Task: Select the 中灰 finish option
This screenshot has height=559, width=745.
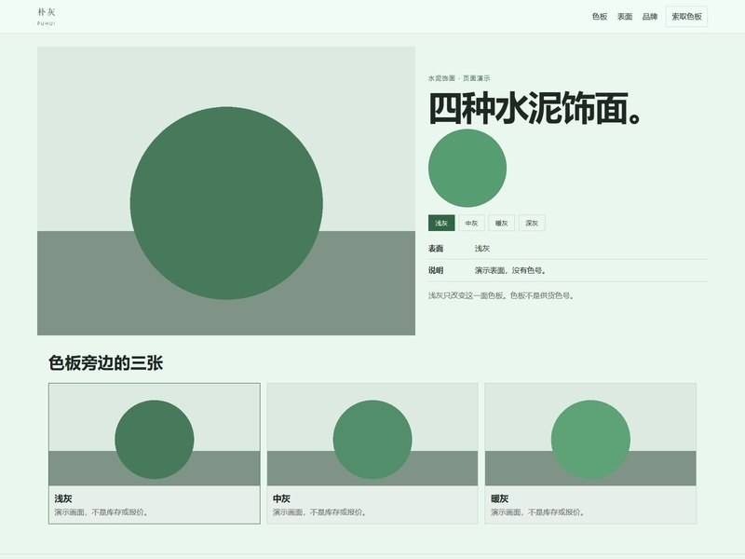Action: 471,223
